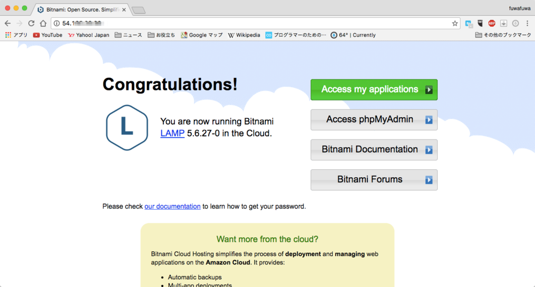This screenshot has height=287, width=535.
Task: Reload the page with the refresh icon
Action: 31,23
